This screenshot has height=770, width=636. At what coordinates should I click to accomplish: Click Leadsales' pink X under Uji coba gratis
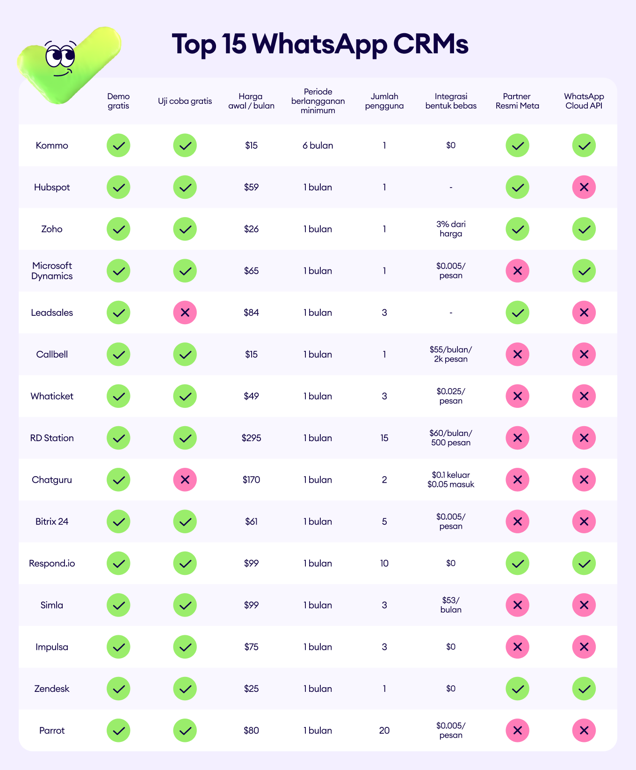coord(185,312)
